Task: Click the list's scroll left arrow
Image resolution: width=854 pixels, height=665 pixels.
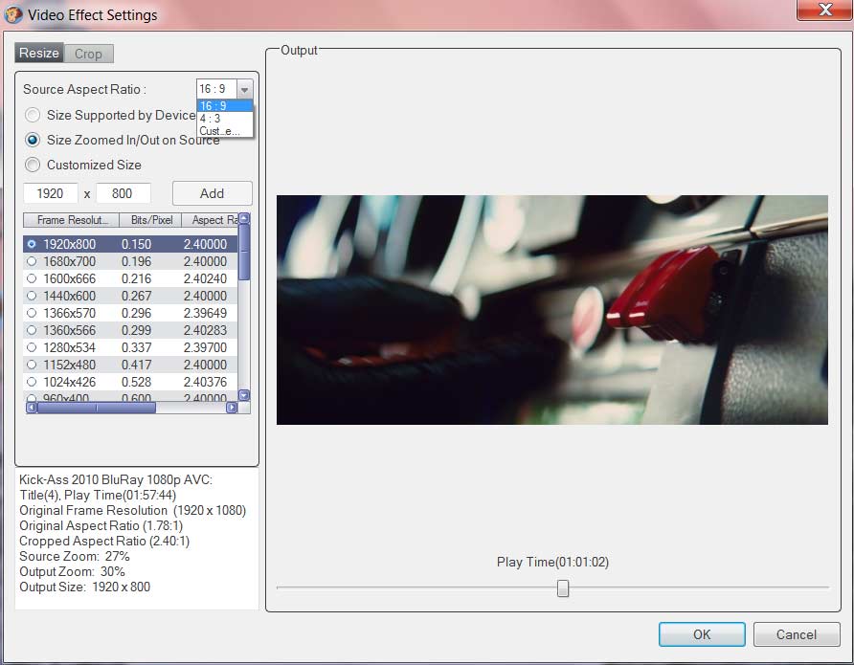Action: click(x=32, y=408)
